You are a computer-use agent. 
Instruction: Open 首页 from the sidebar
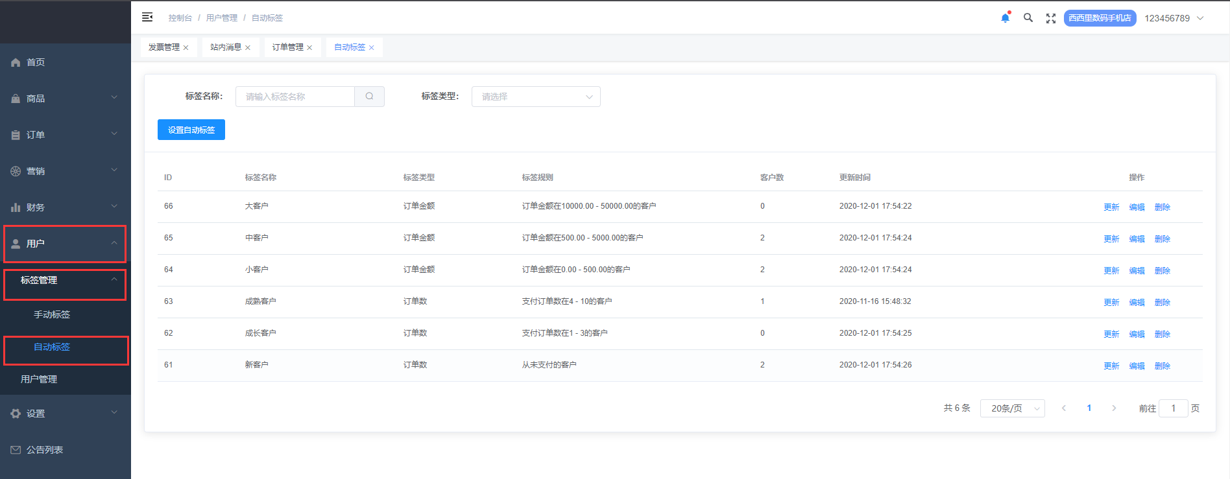point(36,62)
